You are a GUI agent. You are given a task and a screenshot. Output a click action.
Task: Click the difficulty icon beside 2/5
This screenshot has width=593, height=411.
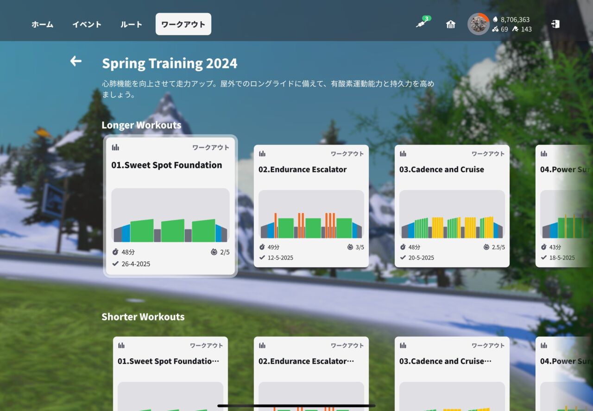(214, 252)
